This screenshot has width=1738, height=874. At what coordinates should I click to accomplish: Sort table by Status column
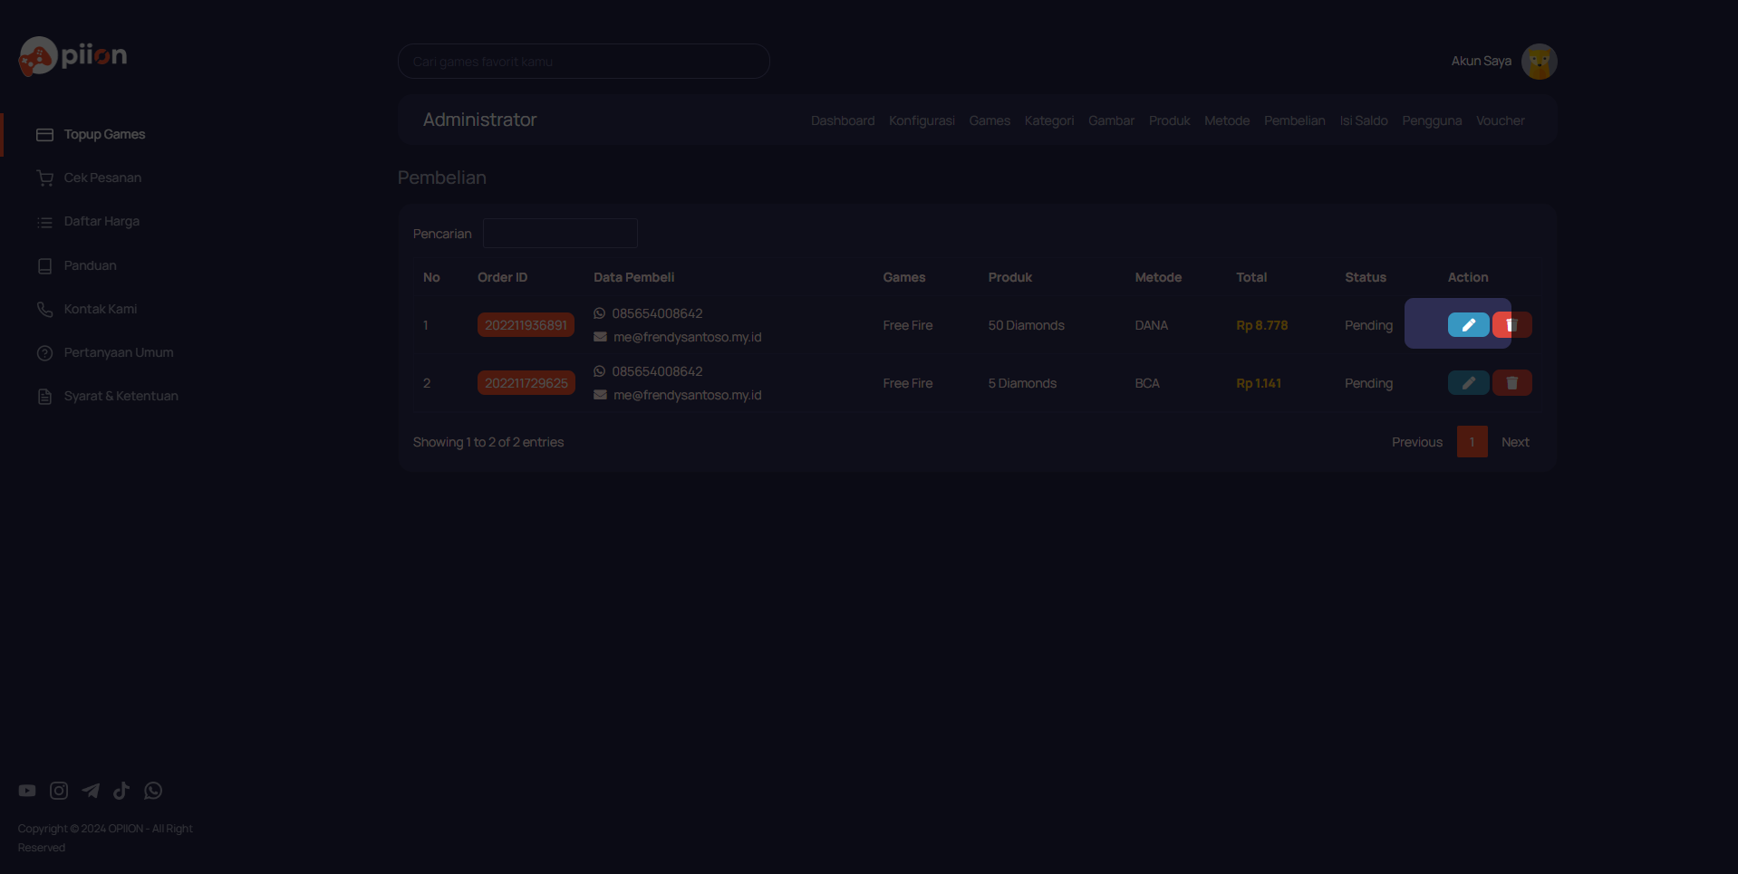pos(1365,277)
